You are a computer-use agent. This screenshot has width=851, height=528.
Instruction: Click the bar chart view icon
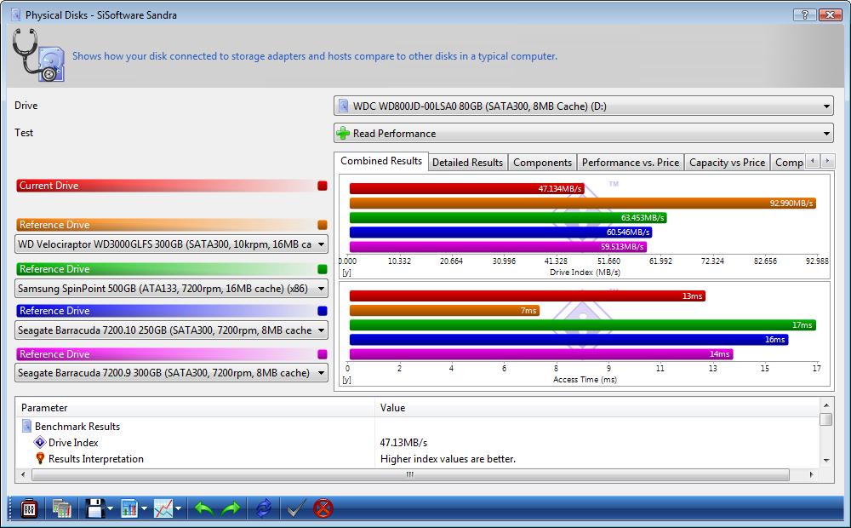tap(129, 508)
